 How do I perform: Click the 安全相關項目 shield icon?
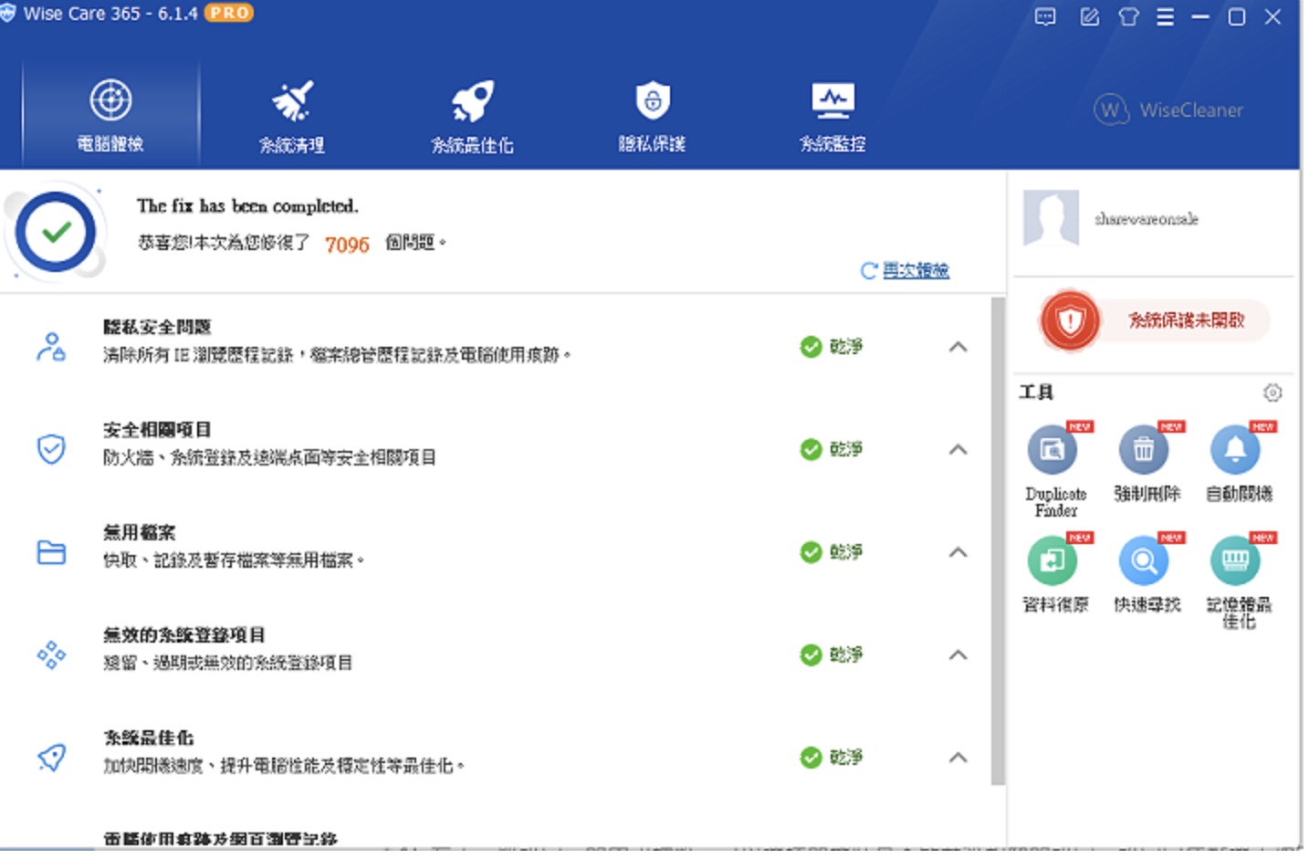(51, 449)
